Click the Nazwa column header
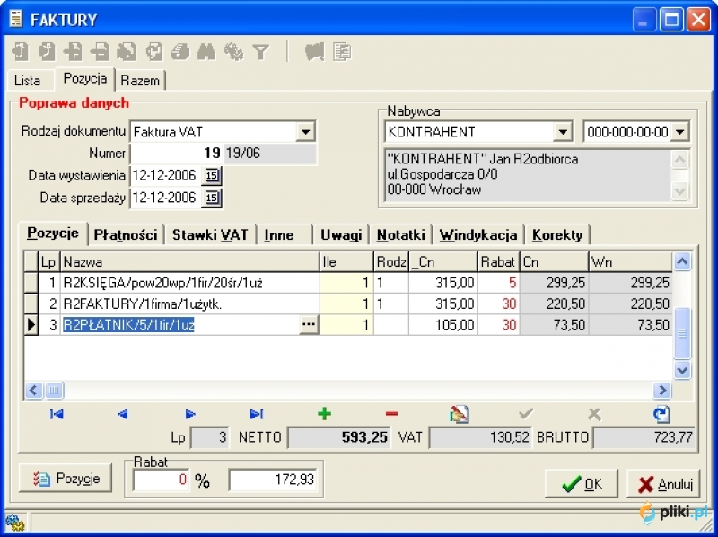 tap(190, 262)
